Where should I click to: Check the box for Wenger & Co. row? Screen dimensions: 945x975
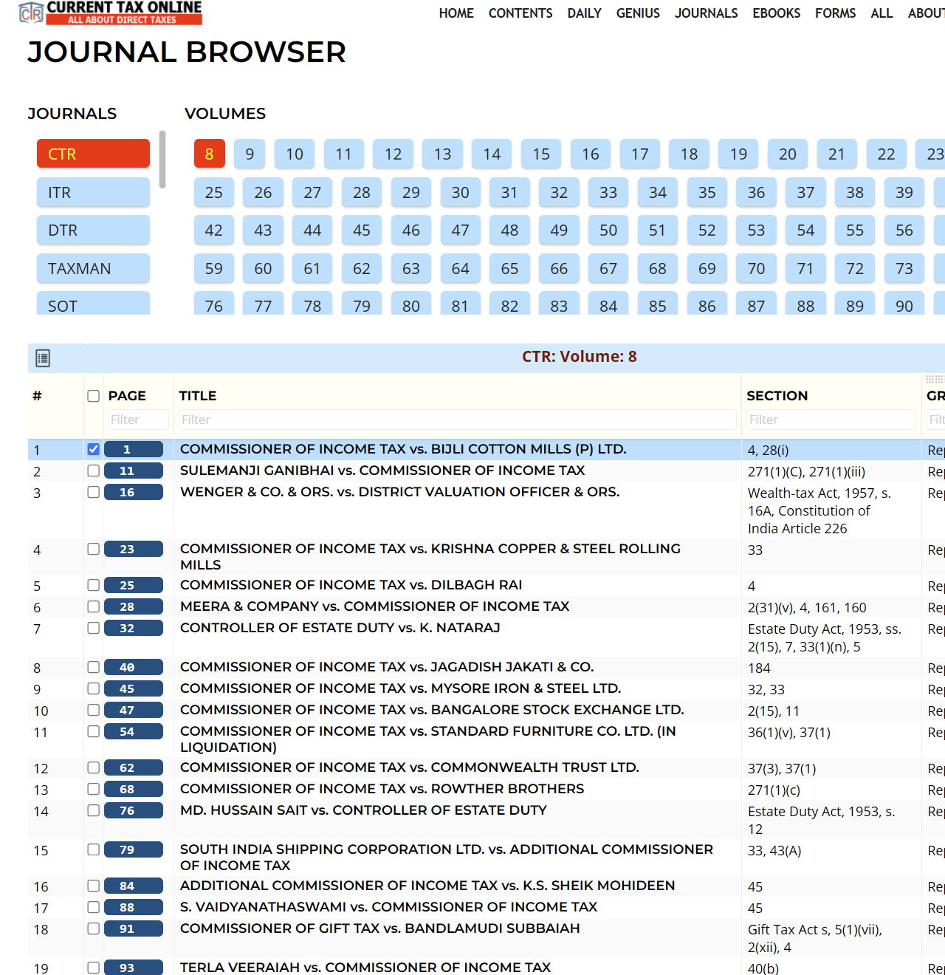[93, 492]
